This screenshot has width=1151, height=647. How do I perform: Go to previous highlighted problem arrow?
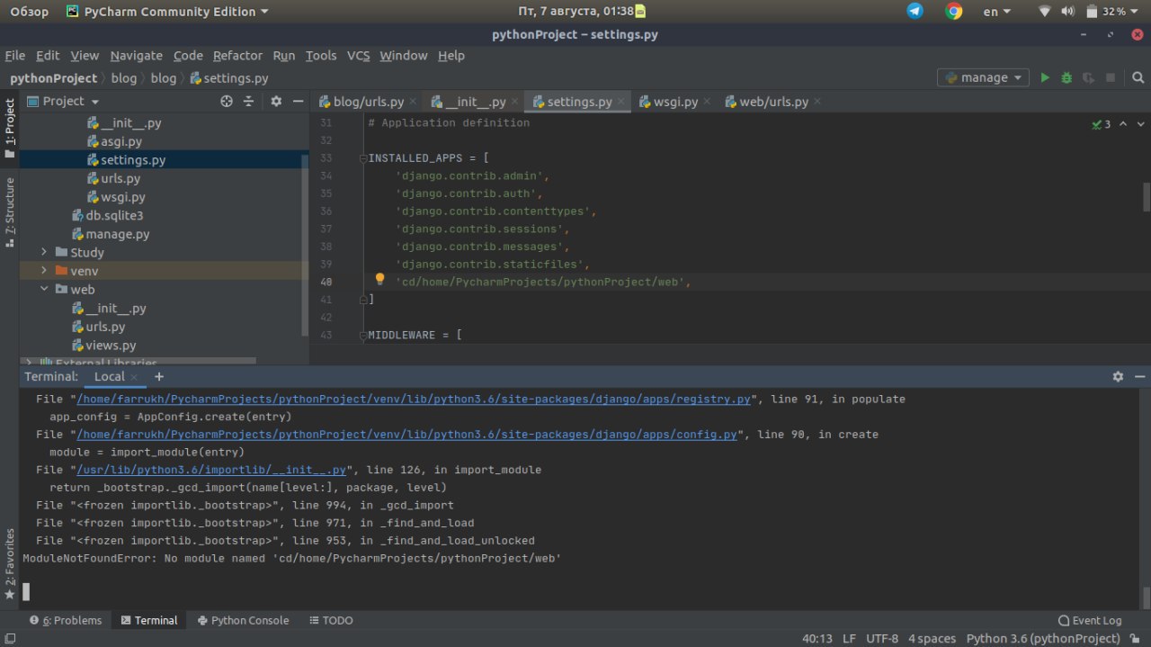pyautogui.click(x=1121, y=124)
